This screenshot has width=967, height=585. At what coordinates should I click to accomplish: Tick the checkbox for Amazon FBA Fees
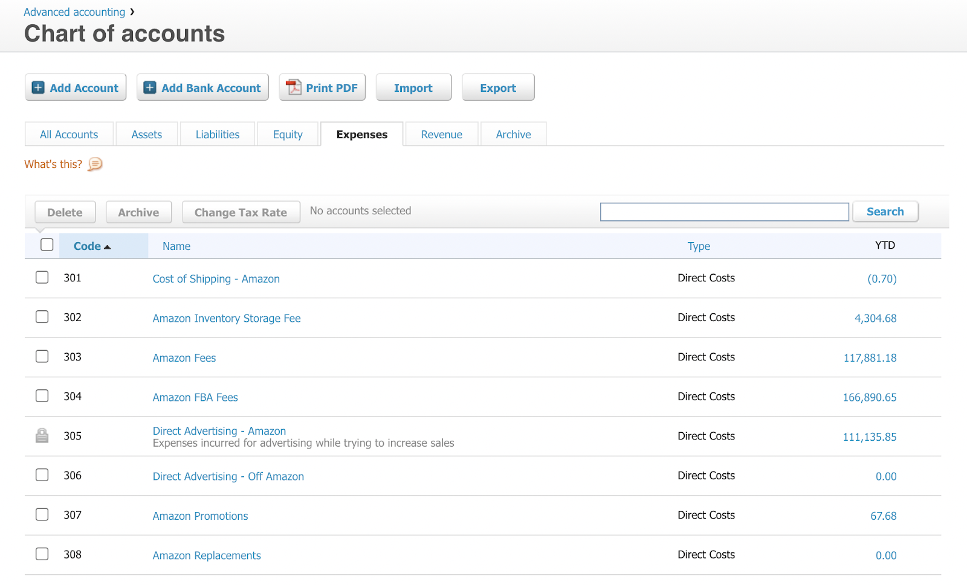(42, 396)
